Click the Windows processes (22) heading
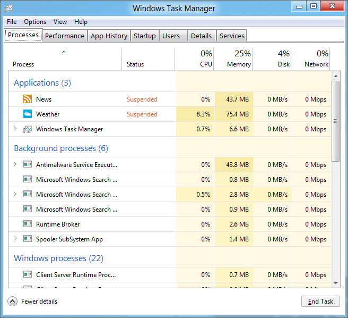 pyautogui.click(x=58, y=258)
